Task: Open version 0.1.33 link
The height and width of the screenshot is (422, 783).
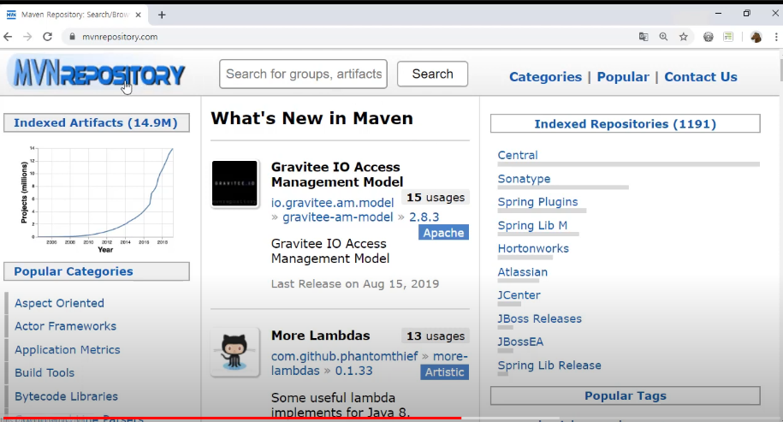Action: click(353, 371)
